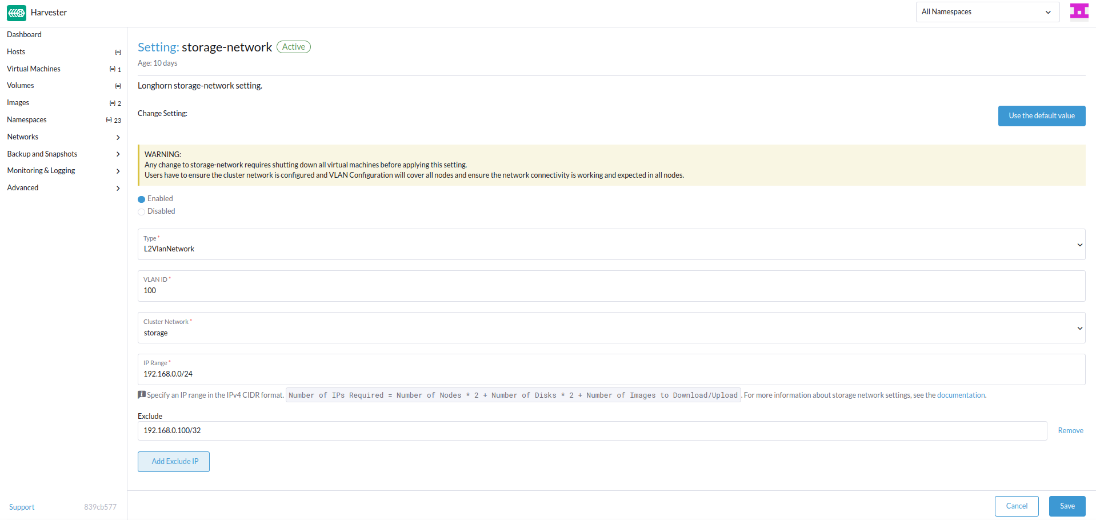Click the Images count icon in sidebar
Image resolution: width=1096 pixels, height=520 pixels.
(113, 103)
